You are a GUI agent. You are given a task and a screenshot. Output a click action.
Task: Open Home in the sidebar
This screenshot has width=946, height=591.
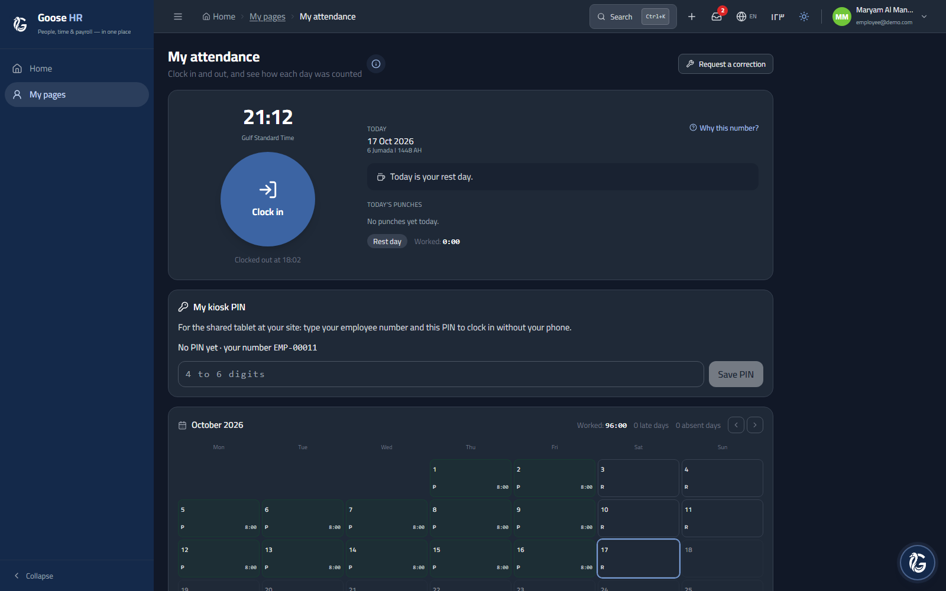(77, 69)
